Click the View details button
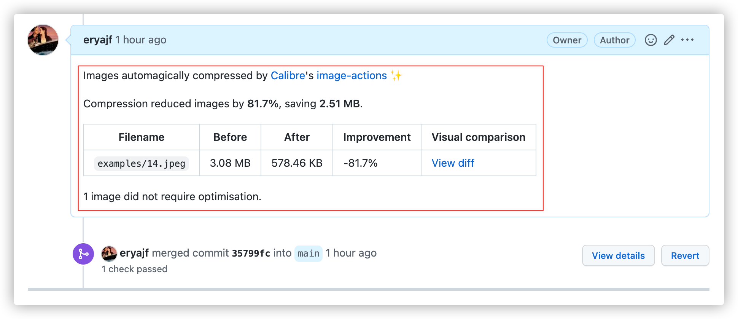The height and width of the screenshot is (319, 738). point(618,255)
